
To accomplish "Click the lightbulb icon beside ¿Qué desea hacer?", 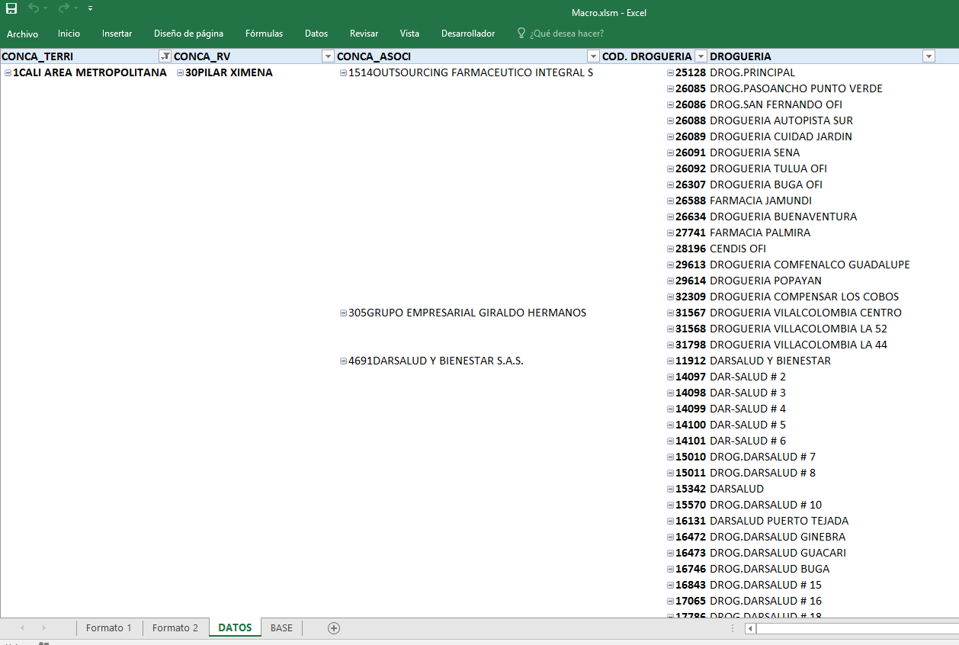I will pos(521,34).
